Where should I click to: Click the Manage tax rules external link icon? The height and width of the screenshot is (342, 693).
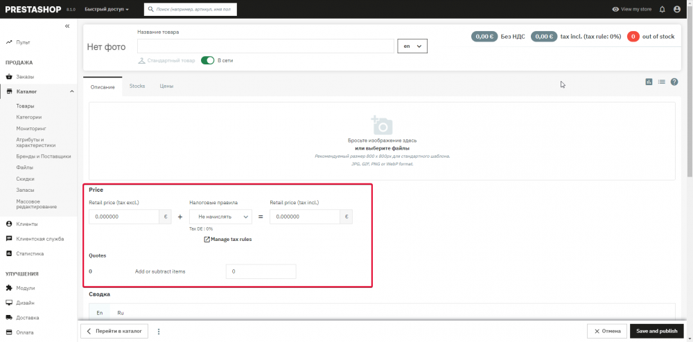click(207, 239)
